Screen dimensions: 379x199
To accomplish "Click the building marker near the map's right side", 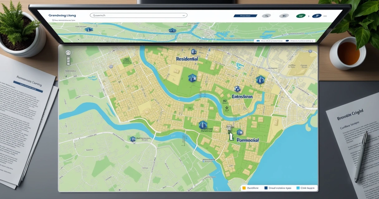I will [259, 80].
